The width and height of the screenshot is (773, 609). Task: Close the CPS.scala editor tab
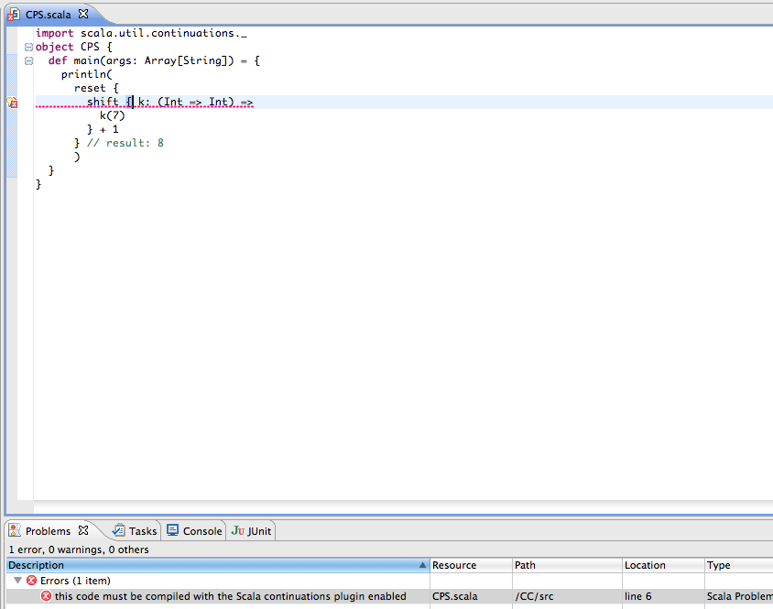[83, 15]
